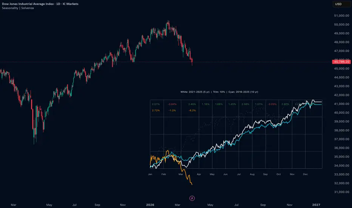Viewport: 352px width, 208px height.
Task: Click the White: 2021-2025 (5 yr) legend text
Action: (195, 92)
